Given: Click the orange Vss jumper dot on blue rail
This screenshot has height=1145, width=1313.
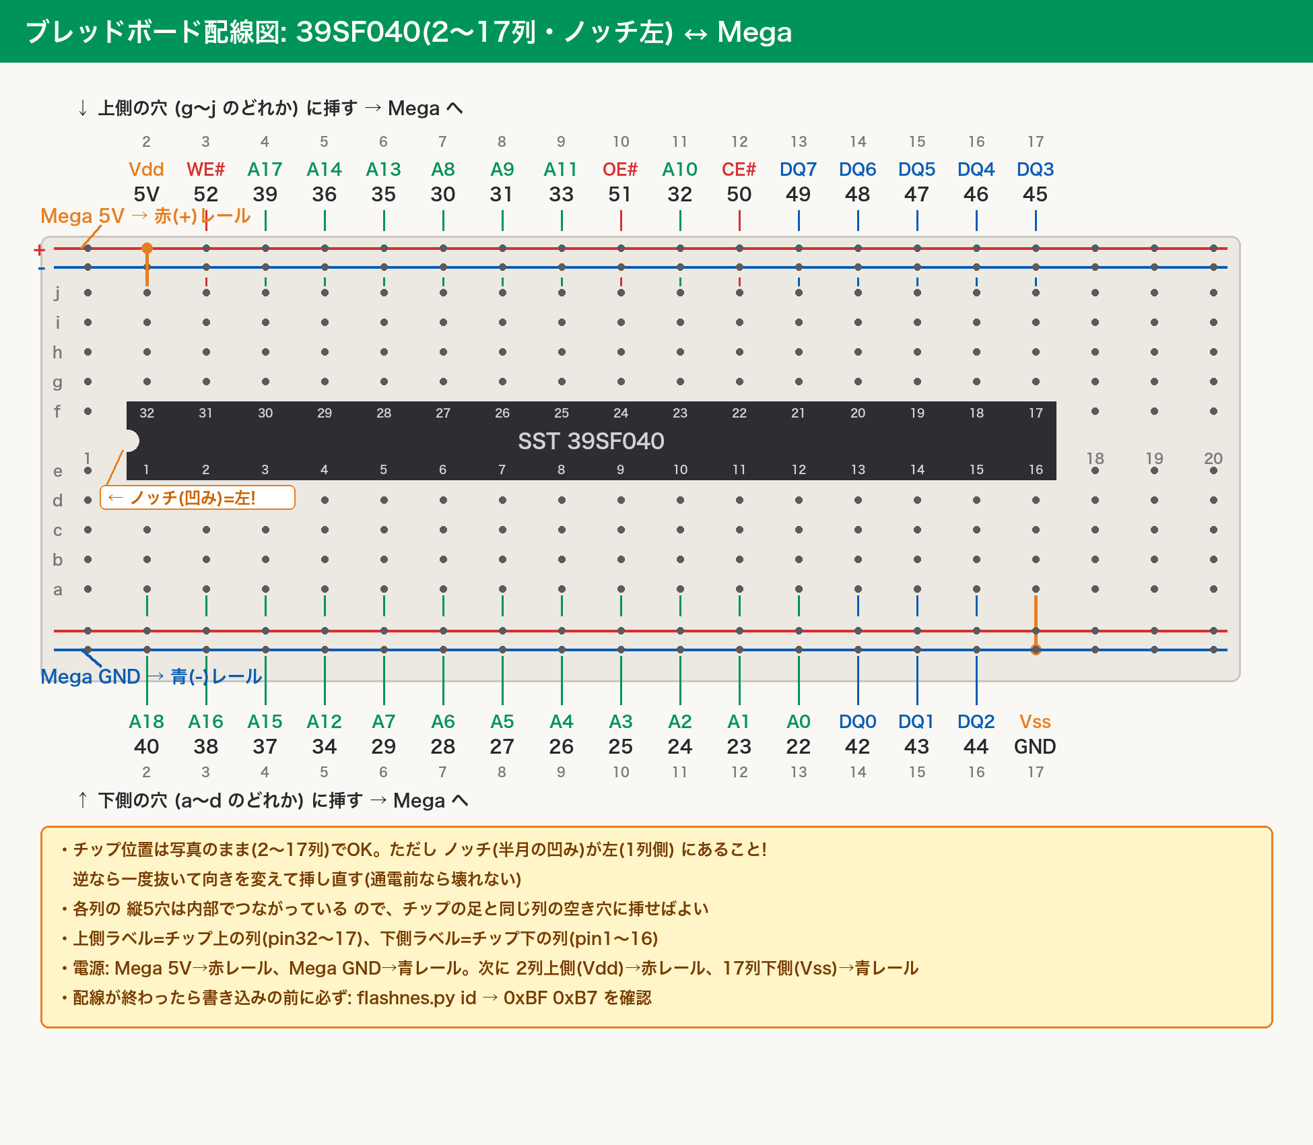Looking at the screenshot, I should click(x=1036, y=650).
